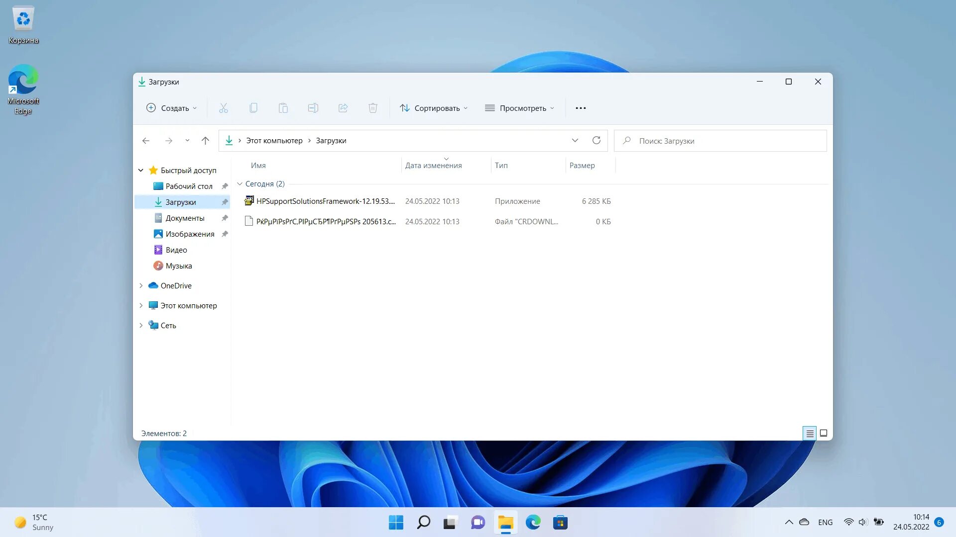Click the Paste clipboard icon
The width and height of the screenshot is (956, 537).
coord(283,108)
